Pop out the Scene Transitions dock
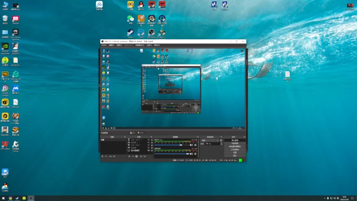Screen dimensions: 357x201 tap(221, 137)
